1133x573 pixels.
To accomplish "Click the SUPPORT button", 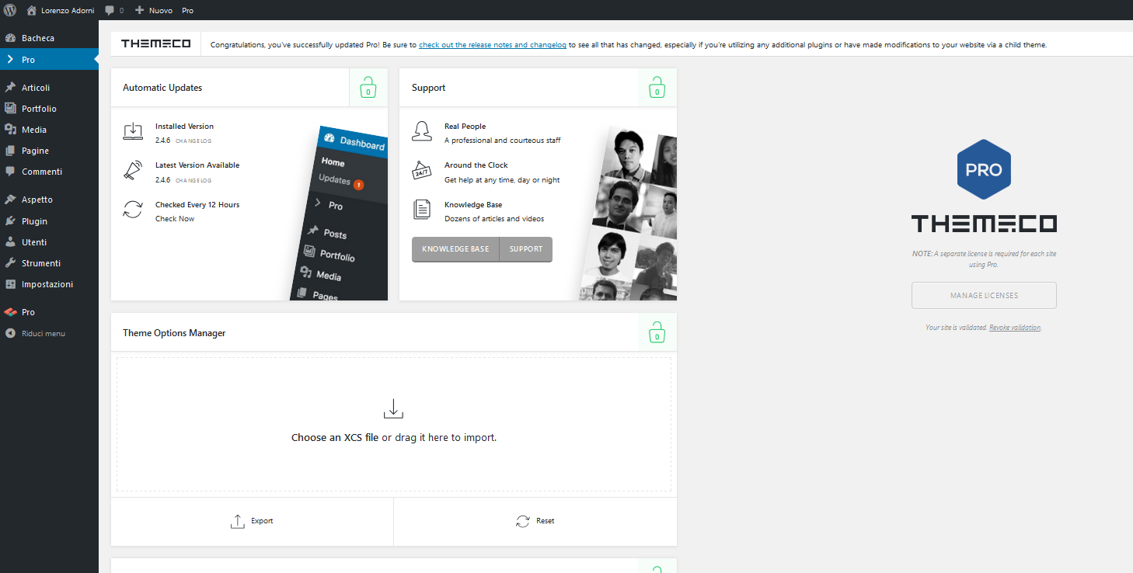I will (526, 249).
